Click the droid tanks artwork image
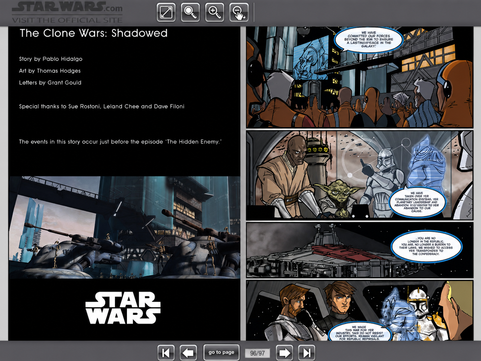 [x=124, y=227]
